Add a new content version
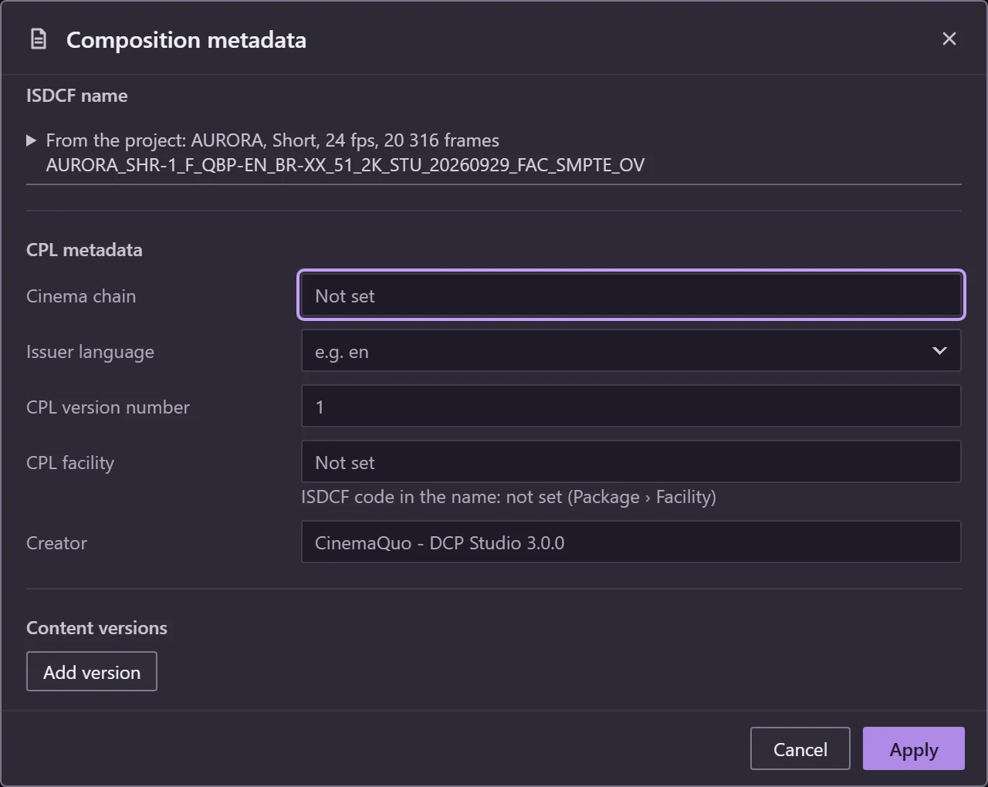Image resolution: width=988 pixels, height=787 pixels. point(92,671)
